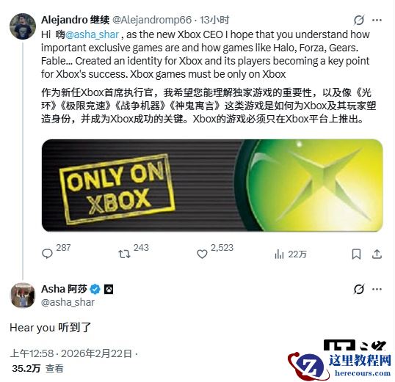The width and height of the screenshot is (395, 382).
Task: Open the @asha_shar mention link
Action: coord(92,34)
